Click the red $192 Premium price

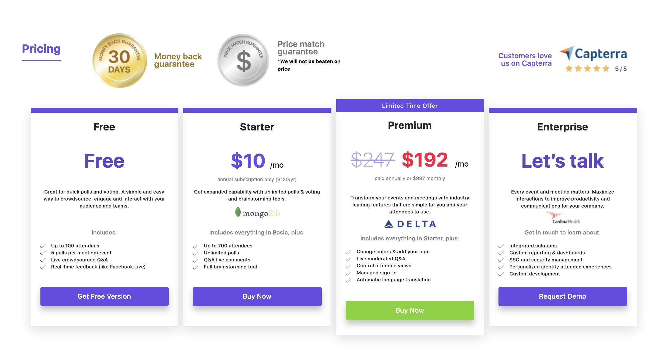[425, 160]
